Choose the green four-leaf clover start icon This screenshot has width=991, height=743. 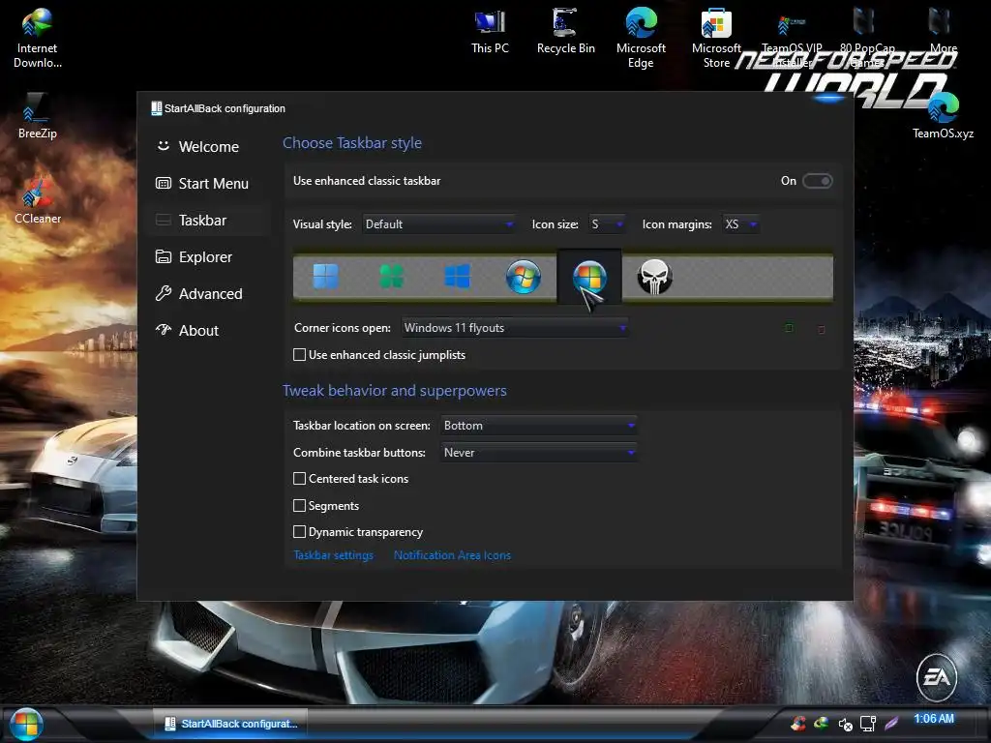click(x=391, y=277)
